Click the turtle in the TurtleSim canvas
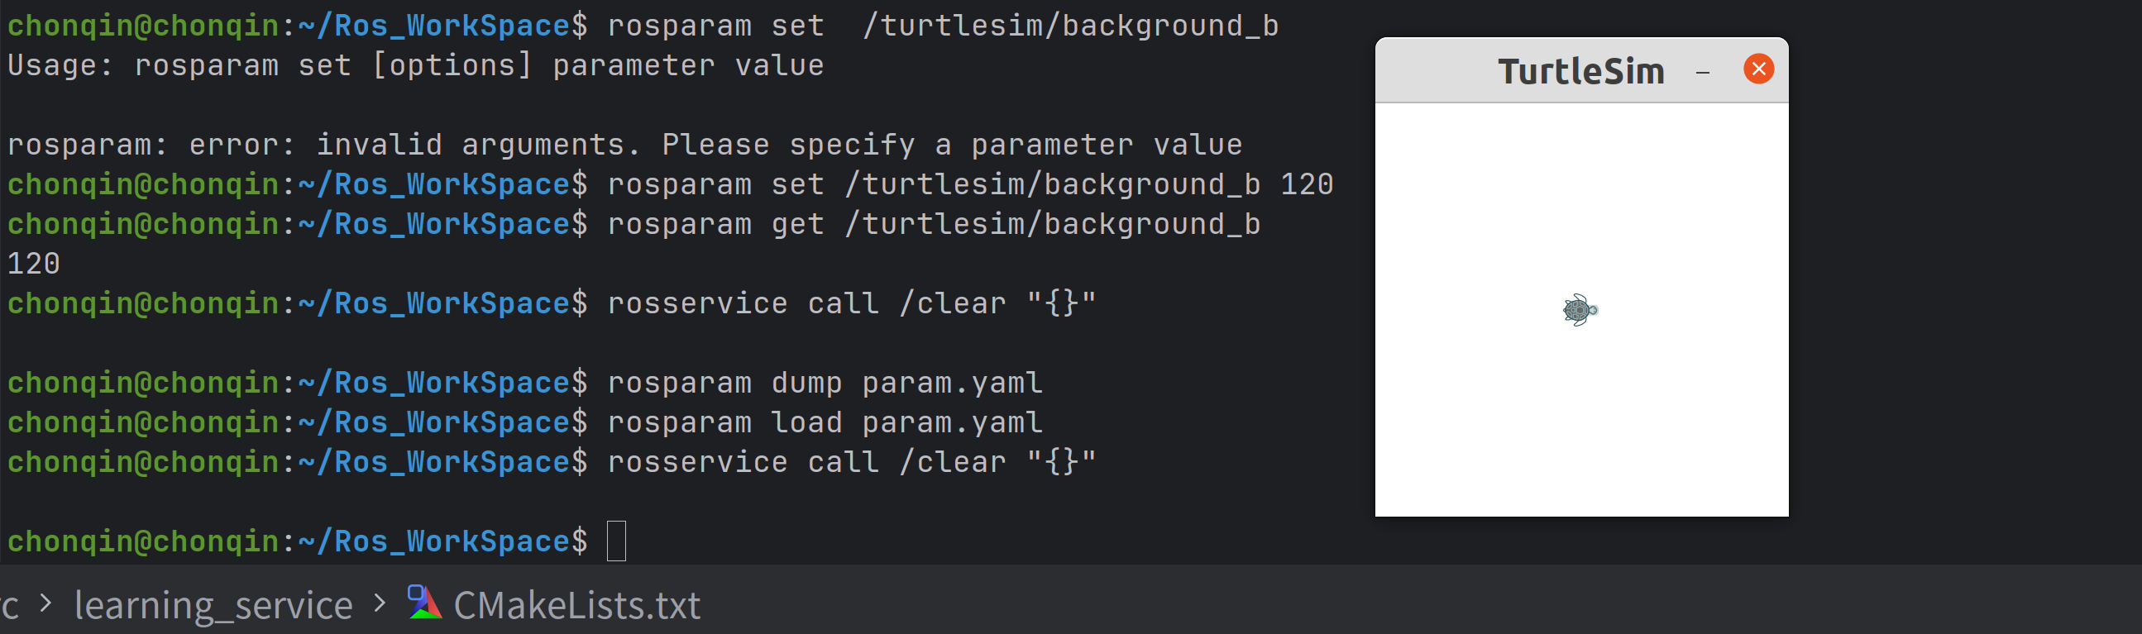 pos(1579,310)
